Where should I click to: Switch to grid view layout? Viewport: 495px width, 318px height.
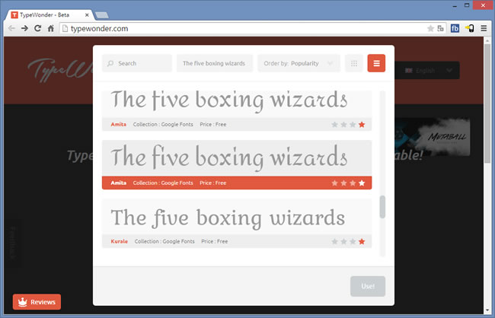353,64
